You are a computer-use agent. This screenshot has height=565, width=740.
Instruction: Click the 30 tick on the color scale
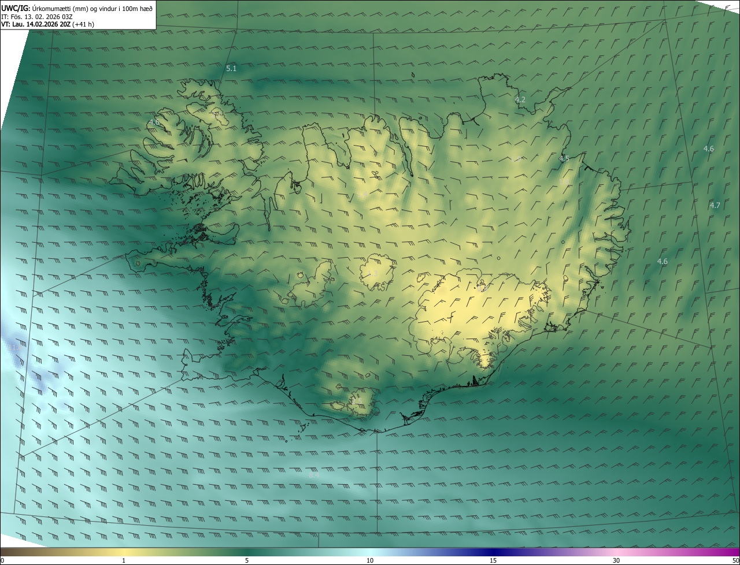tap(616, 560)
